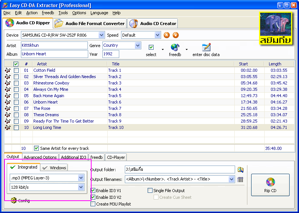Disable the Enable ID3 V1 checkbox

tap(93, 191)
